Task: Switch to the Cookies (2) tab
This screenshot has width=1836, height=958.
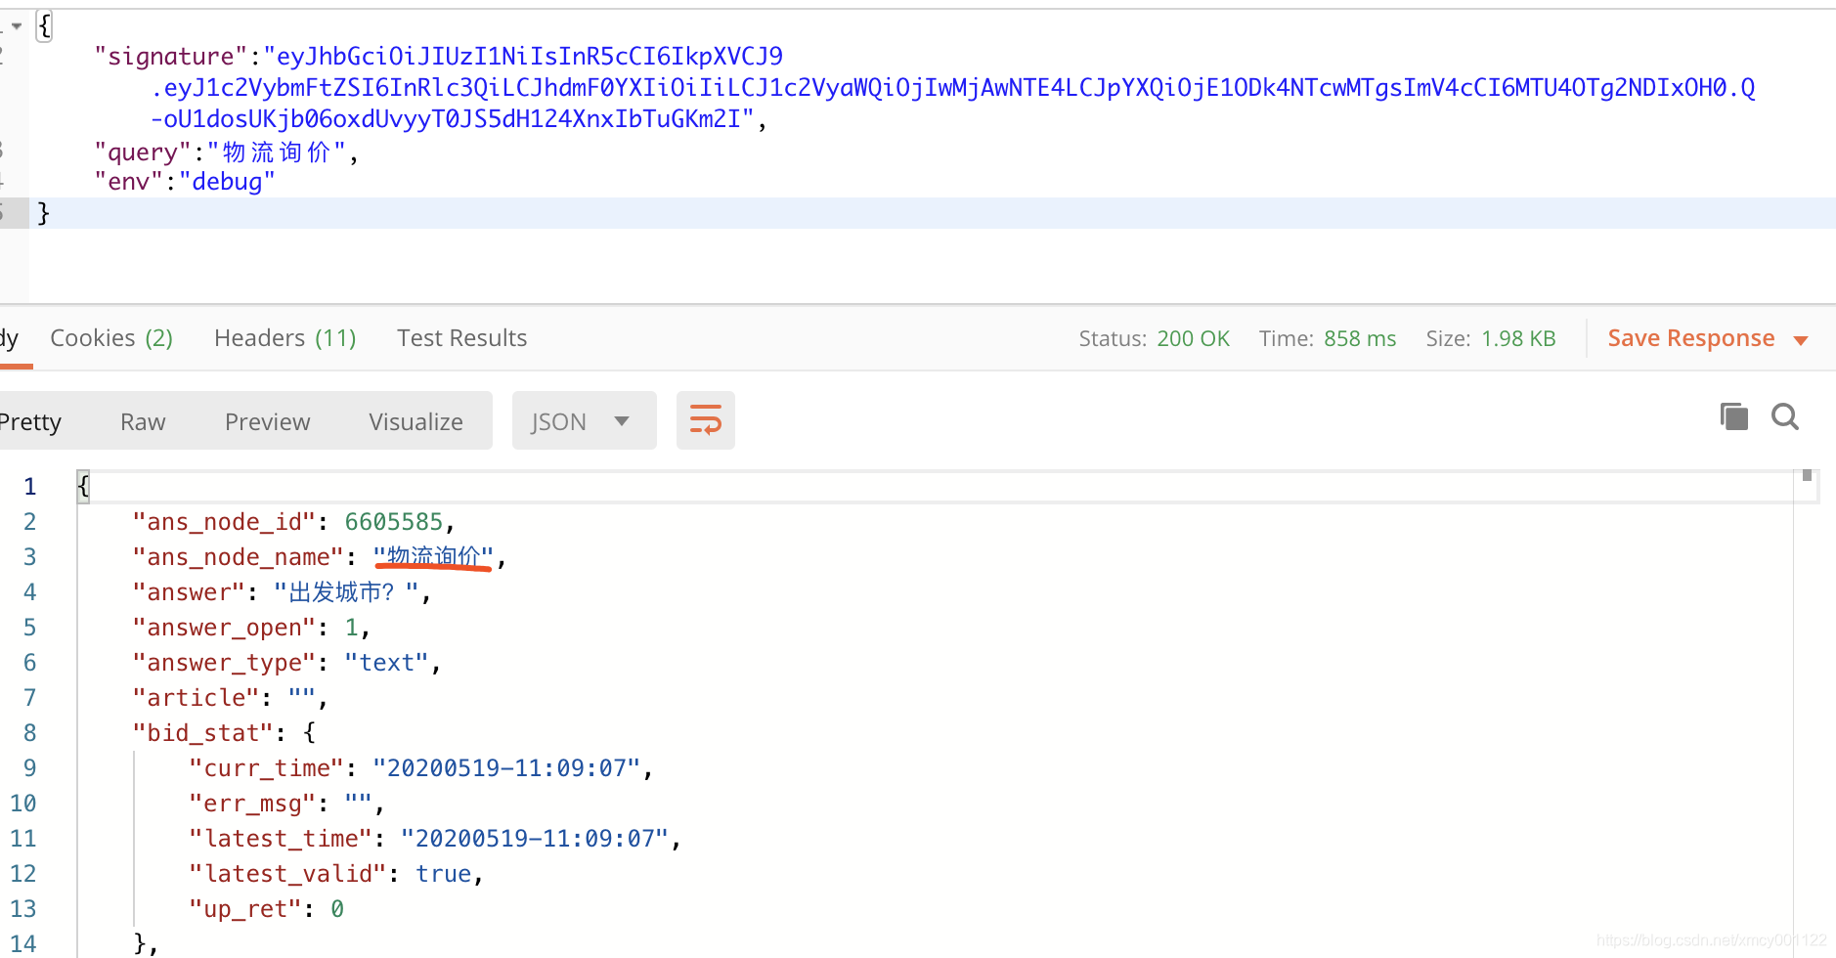Action: point(111,338)
